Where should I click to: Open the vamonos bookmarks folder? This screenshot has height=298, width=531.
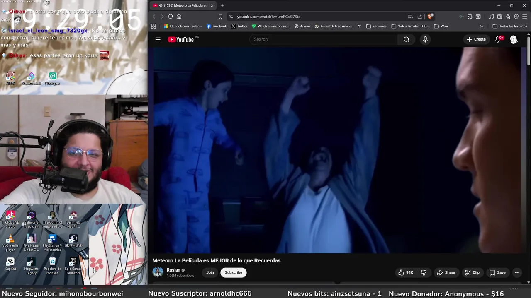point(376,26)
